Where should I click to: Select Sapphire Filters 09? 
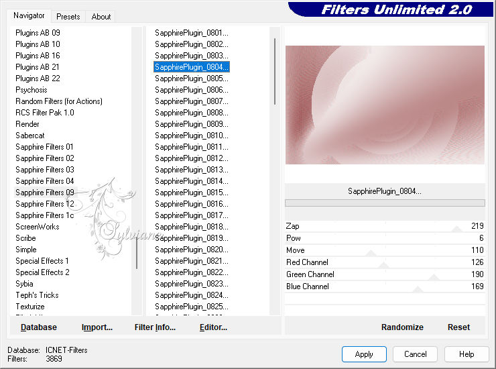(45, 193)
